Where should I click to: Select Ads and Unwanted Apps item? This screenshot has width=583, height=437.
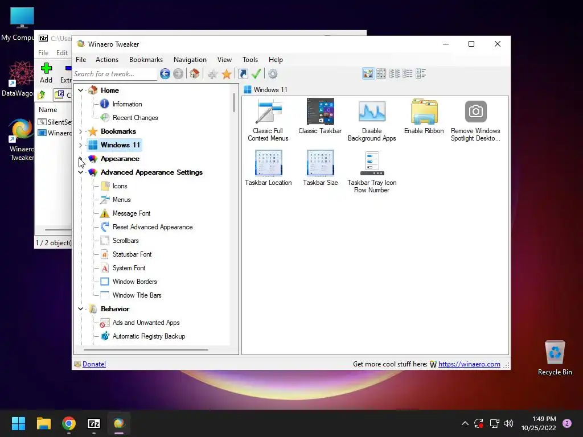[146, 323]
